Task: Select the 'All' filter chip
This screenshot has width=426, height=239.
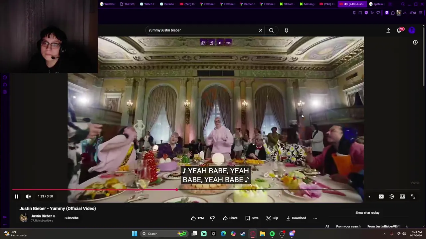Action: (327, 226)
